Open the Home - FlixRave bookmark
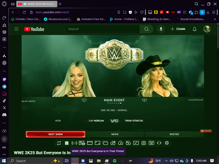The image size is (219, 164). tap(124, 19)
